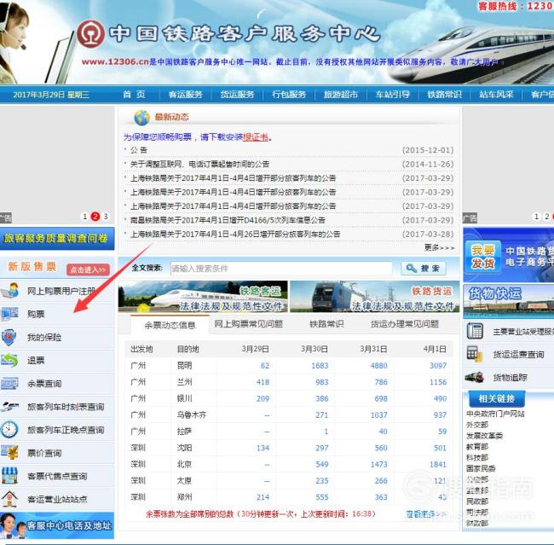554x545 pixels.
Task: Open 科技部 related link
Action: coord(477,457)
